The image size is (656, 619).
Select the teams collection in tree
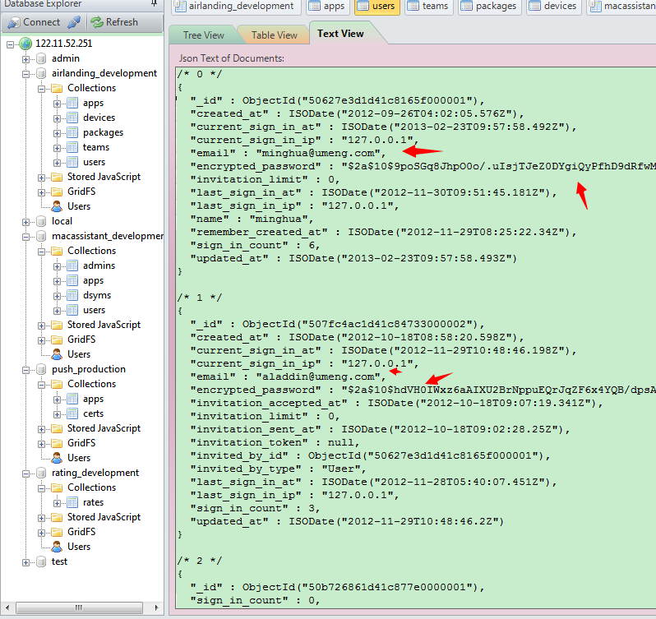(96, 147)
